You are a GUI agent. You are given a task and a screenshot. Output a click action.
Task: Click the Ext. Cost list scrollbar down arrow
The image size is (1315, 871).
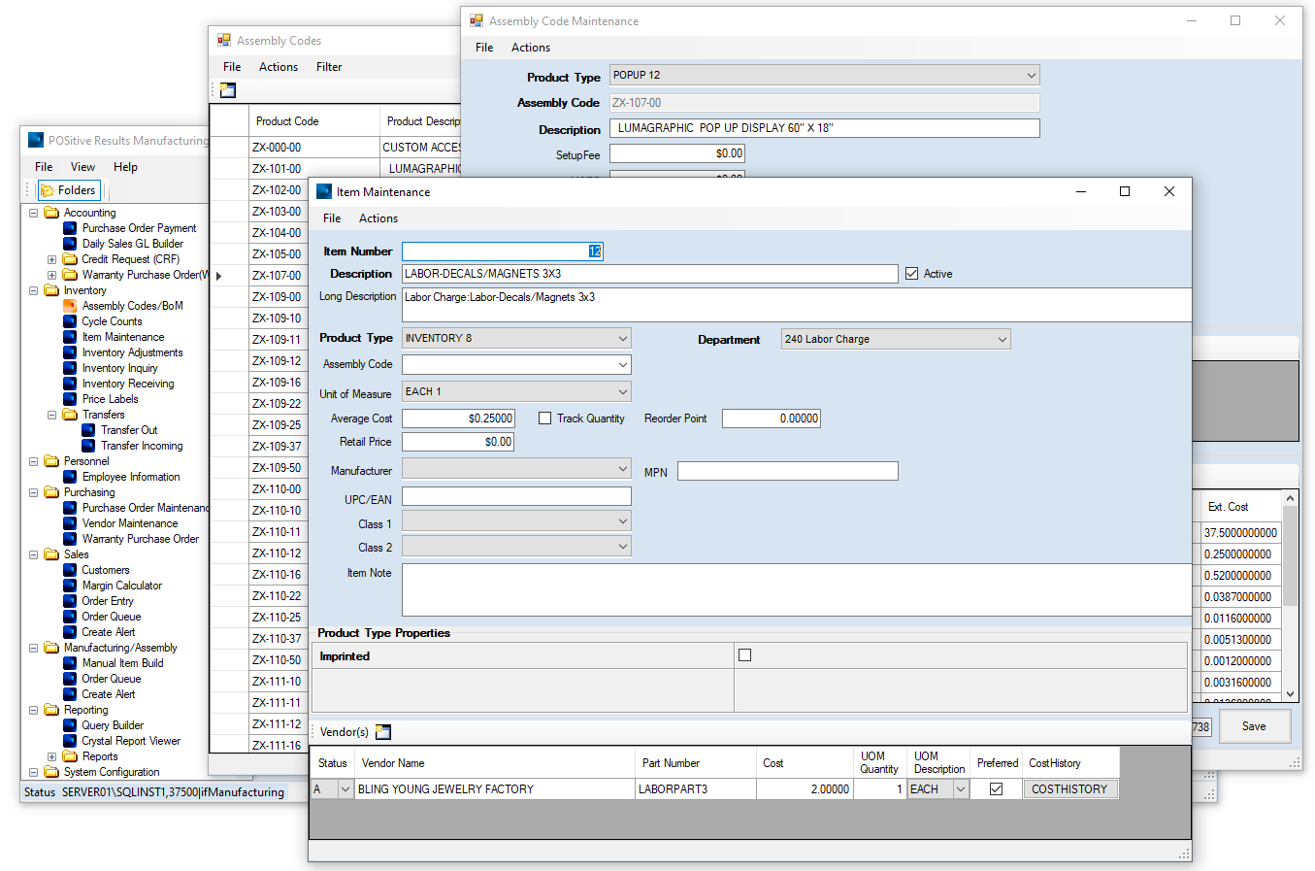tap(1290, 693)
